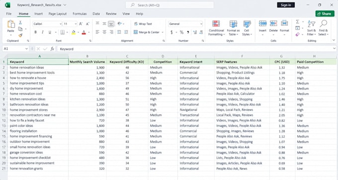Click AutoSum sigma icon
338x180 pixels.
(297, 22)
